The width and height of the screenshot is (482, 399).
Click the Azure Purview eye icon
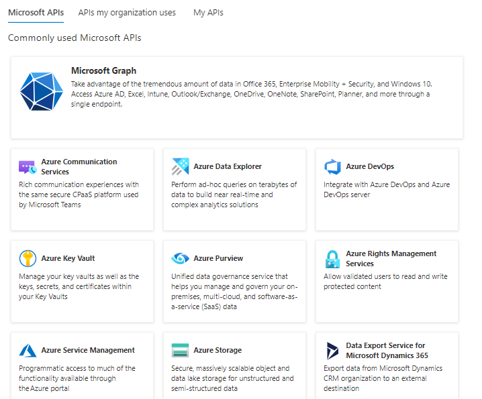pyautogui.click(x=180, y=259)
